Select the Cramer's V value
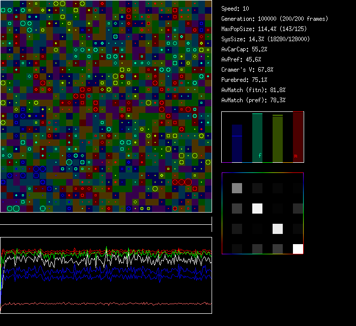This screenshot has height=326, width=356. click(x=247, y=70)
